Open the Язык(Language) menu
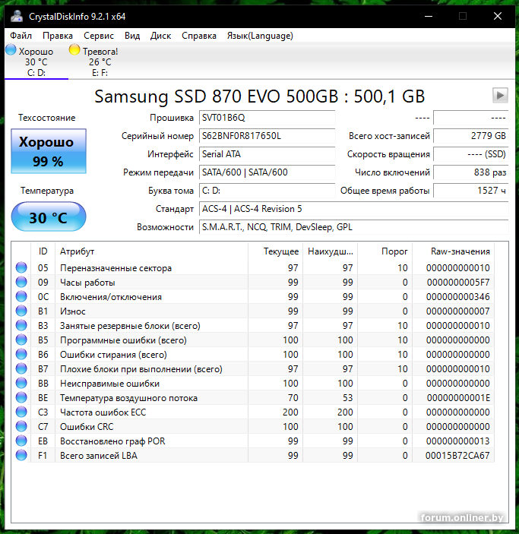The image size is (519, 534). point(260,36)
